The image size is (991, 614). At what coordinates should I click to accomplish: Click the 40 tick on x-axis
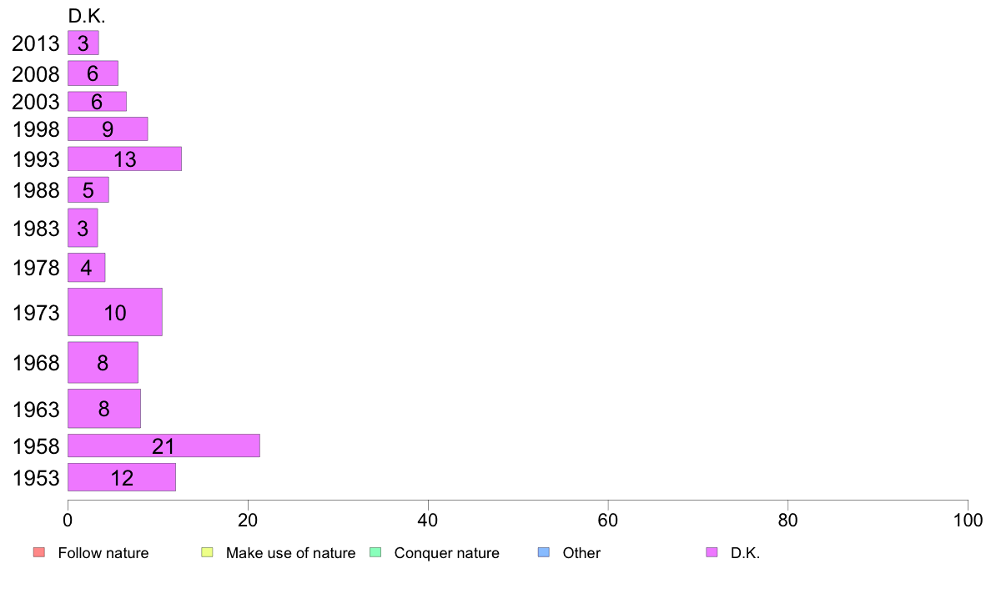tap(428, 521)
